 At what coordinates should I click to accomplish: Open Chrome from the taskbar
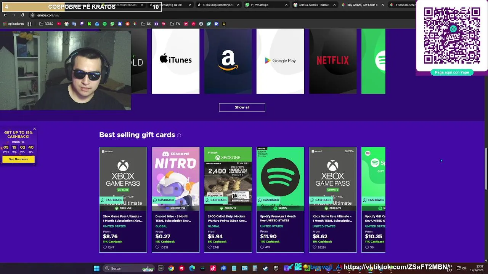point(171,268)
